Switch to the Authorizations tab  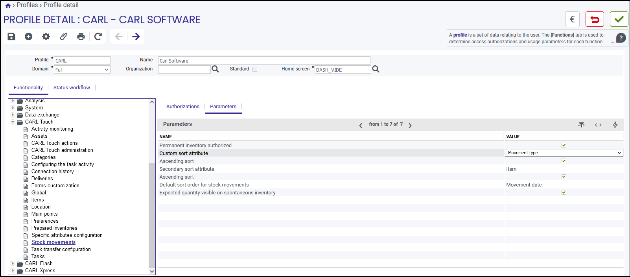pyautogui.click(x=183, y=107)
